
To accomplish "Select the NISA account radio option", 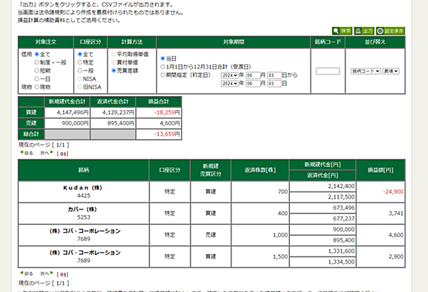I will [80, 79].
